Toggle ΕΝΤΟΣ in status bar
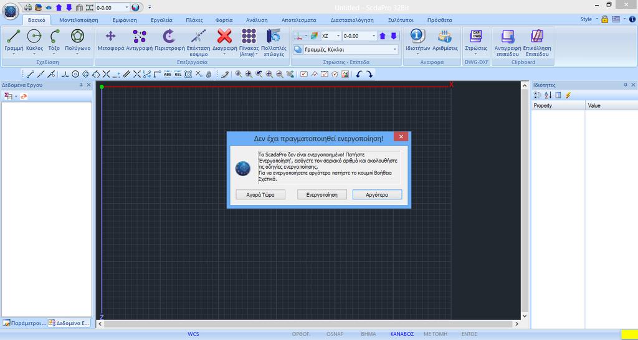This screenshot has height=340, width=638. pyautogui.click(x=469, y=334)
